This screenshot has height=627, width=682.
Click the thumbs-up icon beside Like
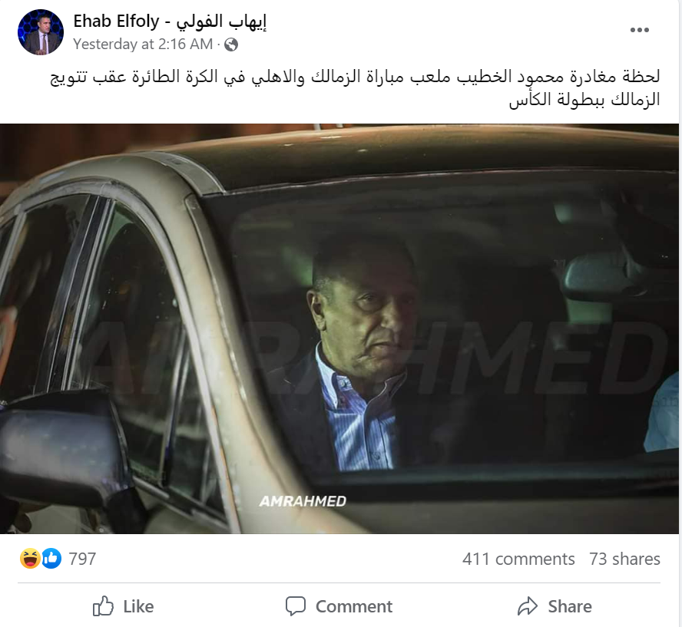click(103, 606)
